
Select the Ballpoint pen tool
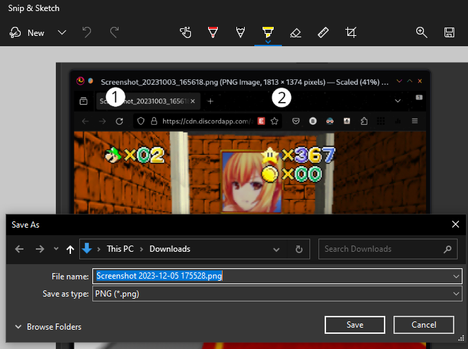tap(213, 32)
